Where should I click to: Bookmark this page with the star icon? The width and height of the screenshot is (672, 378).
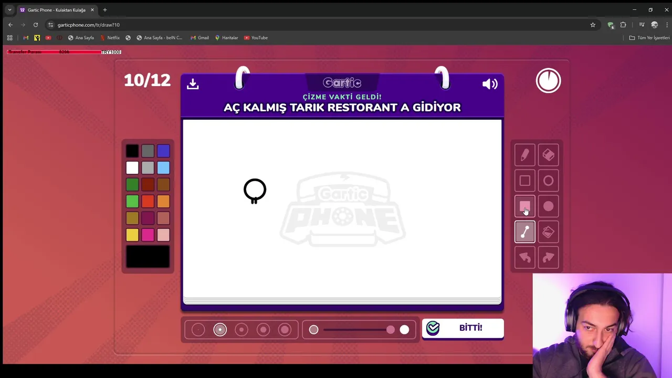[593, 25]
